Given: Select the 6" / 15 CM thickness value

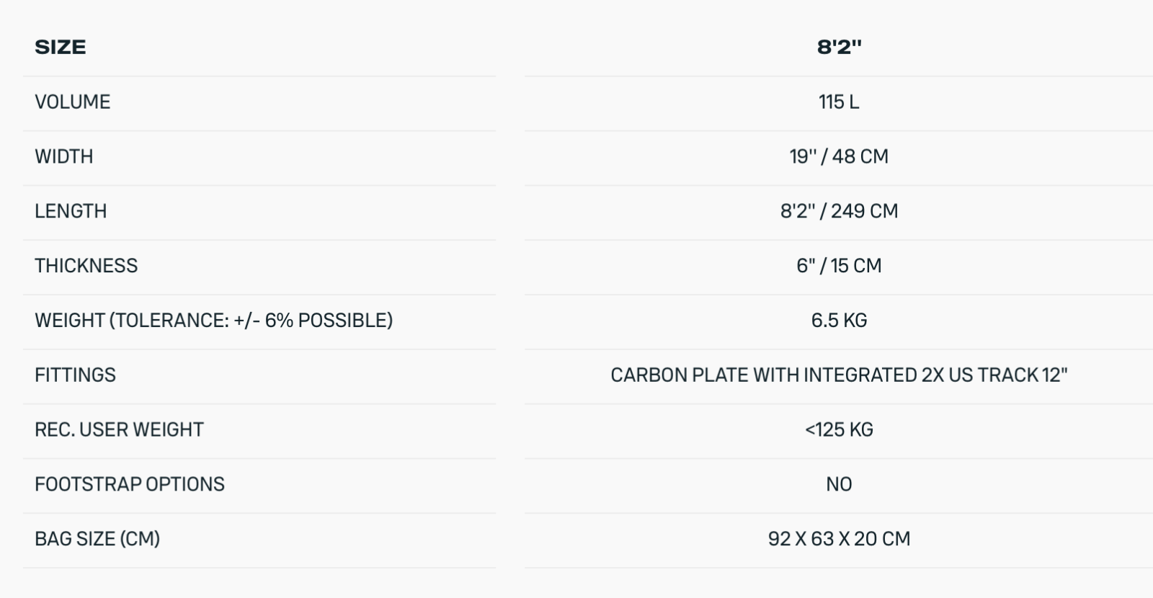Looking at the screenshot, I should click(x=839, y=266).
